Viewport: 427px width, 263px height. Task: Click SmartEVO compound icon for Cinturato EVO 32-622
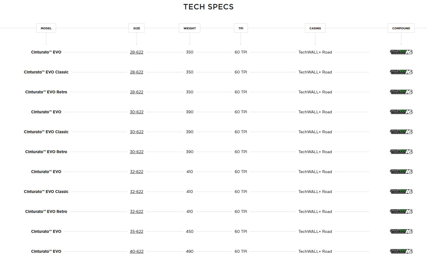click(401, 172)
